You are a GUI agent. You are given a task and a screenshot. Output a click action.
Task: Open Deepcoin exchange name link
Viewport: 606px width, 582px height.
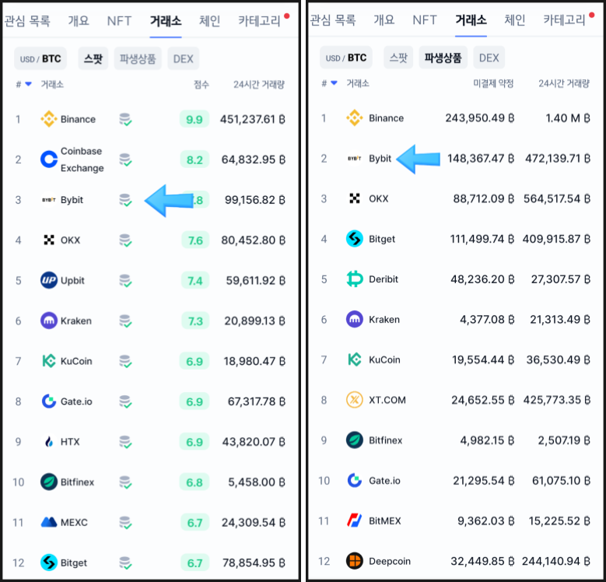pyautogui.click(x=390, y=561)
